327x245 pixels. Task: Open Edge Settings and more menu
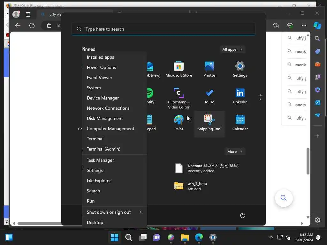[304, 26]
